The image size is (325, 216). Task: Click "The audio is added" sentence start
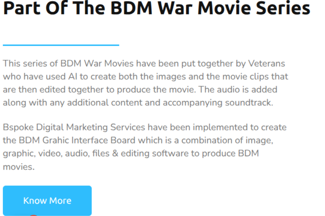pyautogui.click(x=238, y=90)
